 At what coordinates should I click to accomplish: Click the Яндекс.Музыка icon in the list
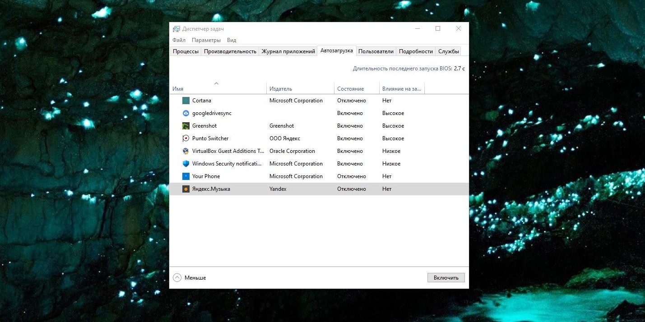pyautogui.click(x=186, y=189)
